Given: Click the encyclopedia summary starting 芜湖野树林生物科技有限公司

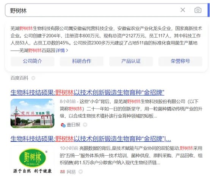Looking at the screenshot, I should (107, 39).
